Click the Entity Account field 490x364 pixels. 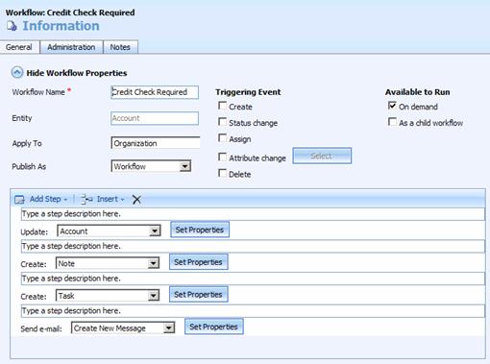point(155,118)
